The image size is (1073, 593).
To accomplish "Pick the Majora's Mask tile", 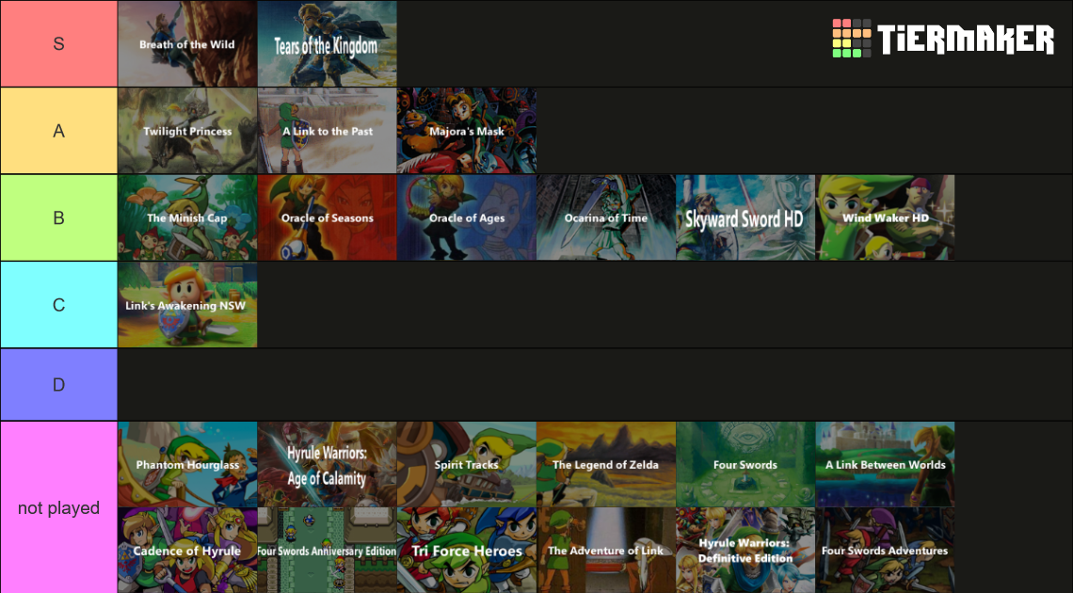I will click(x=466, y=131).
